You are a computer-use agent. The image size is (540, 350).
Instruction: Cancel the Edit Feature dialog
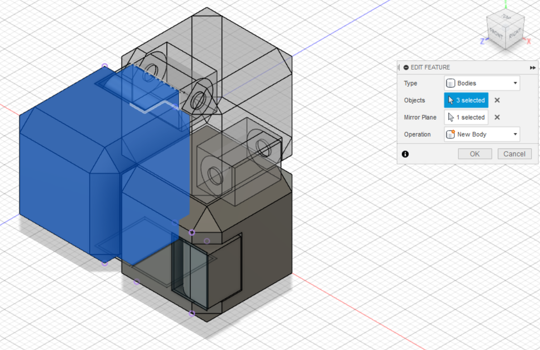tap(514, 153)
